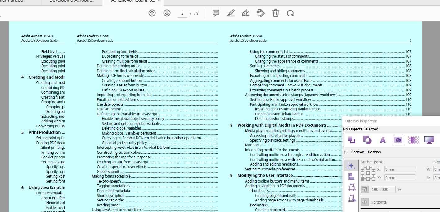Select the Highlight text tool

[x=231, y=13]
